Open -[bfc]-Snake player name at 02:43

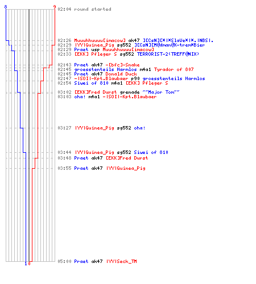coord(122,65)
